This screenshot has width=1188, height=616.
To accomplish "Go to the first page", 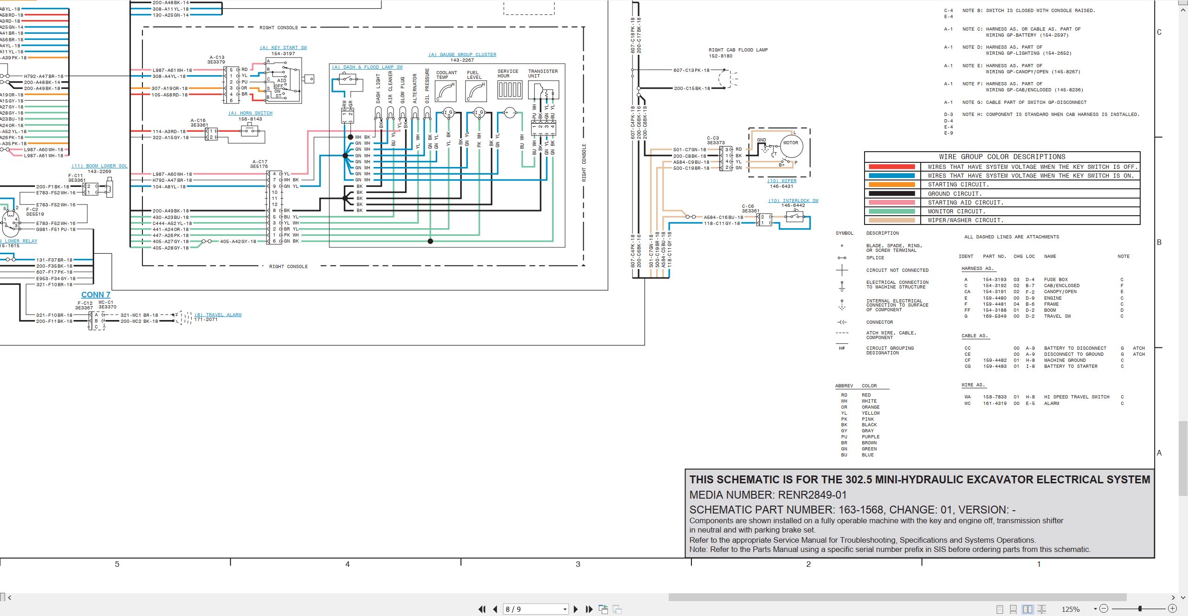I will click(482, 609).
